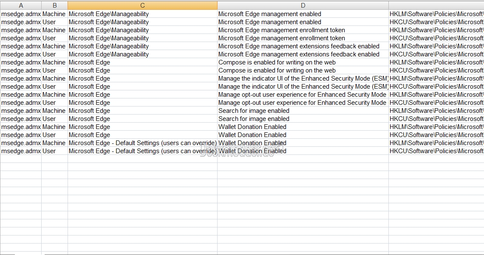
Task: Select User-row 'Compose is enabled for writing' cell
Action: pos(303,70)
